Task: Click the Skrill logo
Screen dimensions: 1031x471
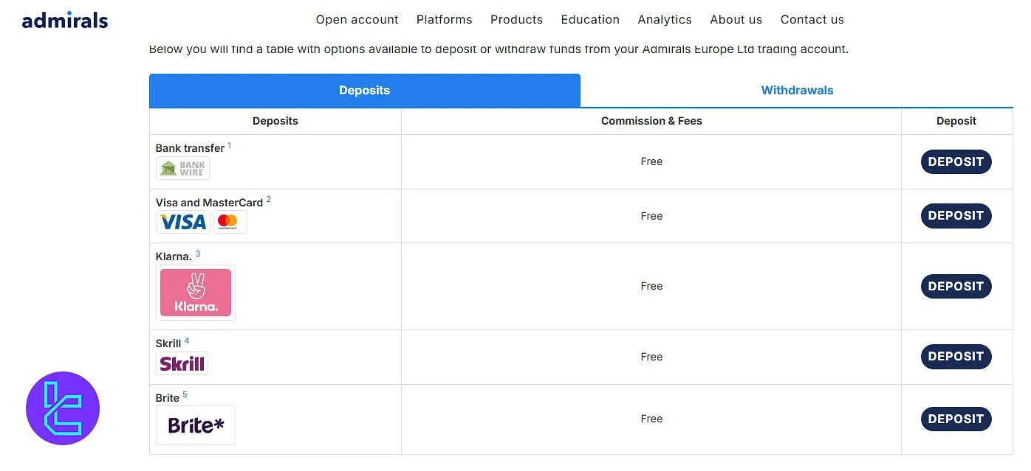Action: click(182, 363)
